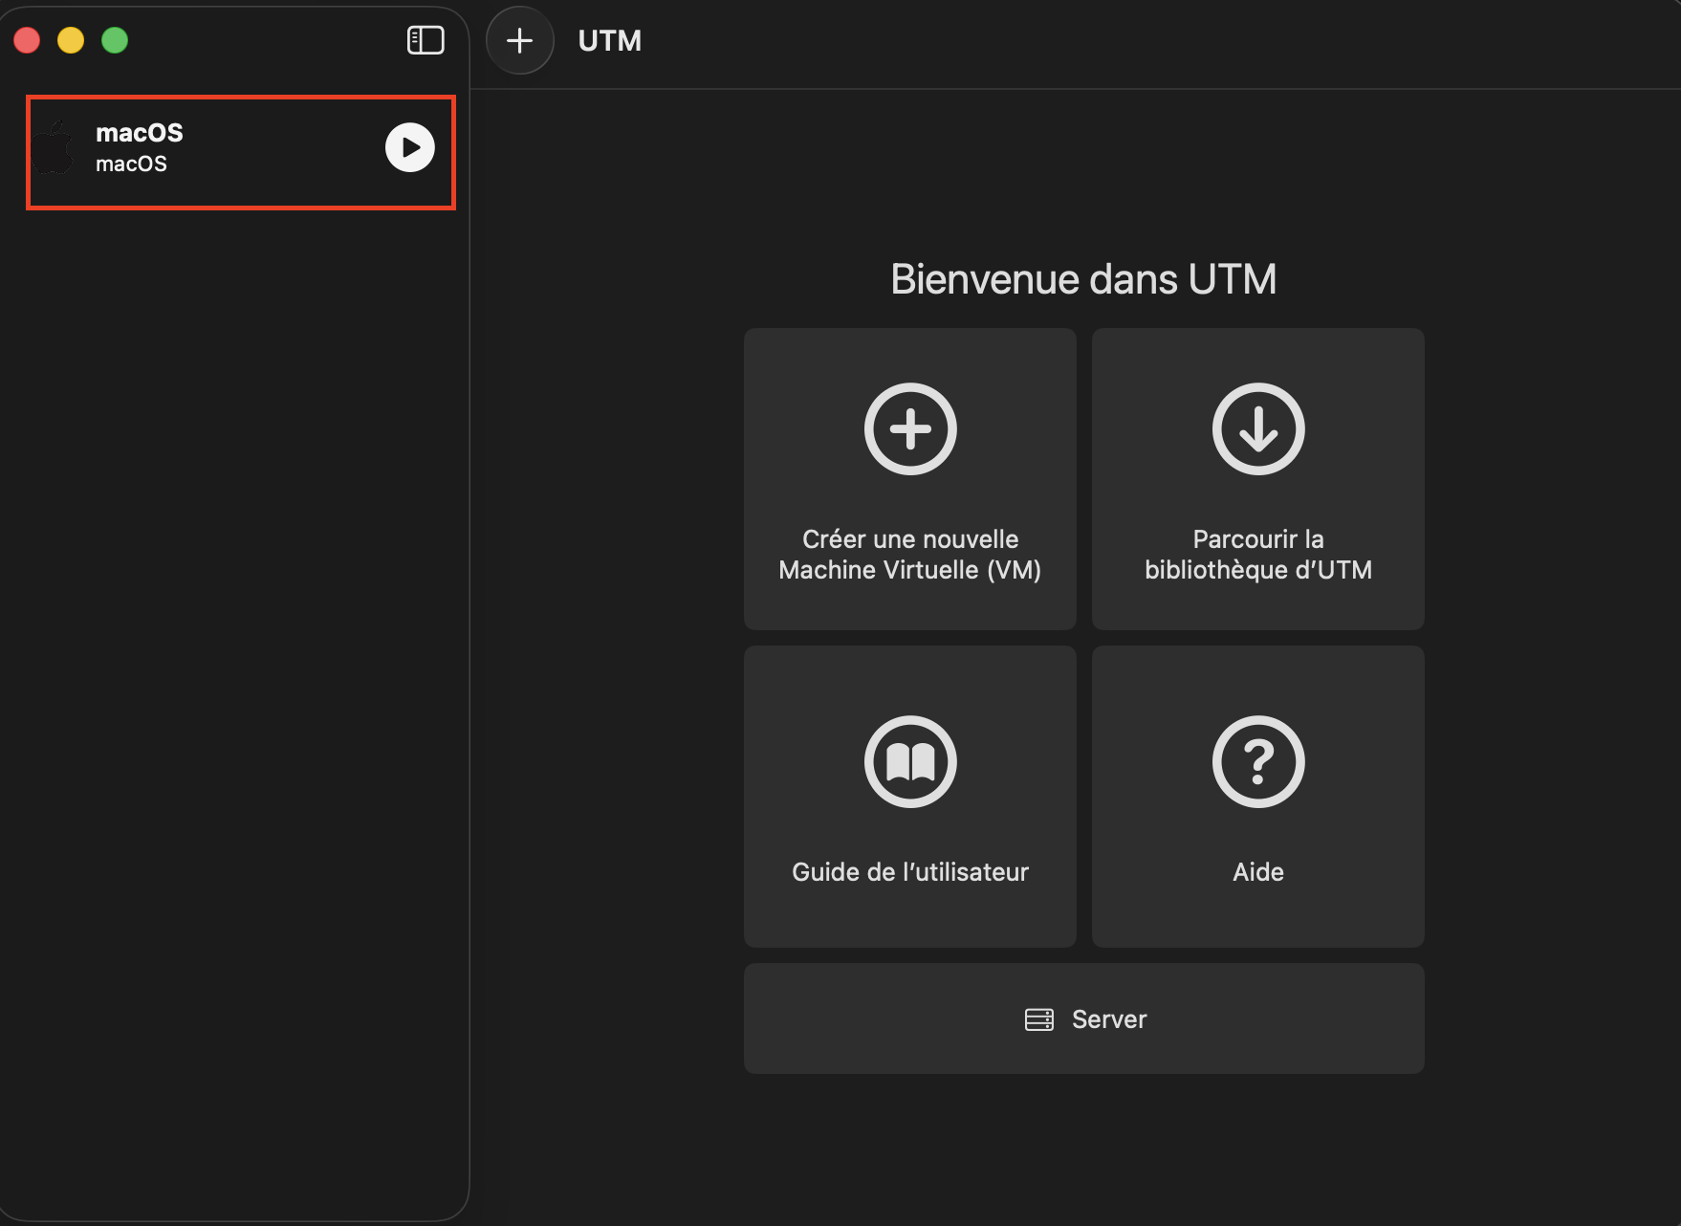This screenshot has width=1681, height=1226.
Task: Click the Server button
Action: [1084, 1018]
